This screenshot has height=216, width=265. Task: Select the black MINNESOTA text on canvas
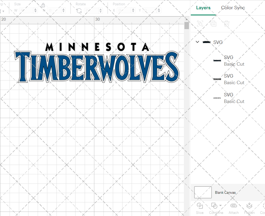(97, 47)
